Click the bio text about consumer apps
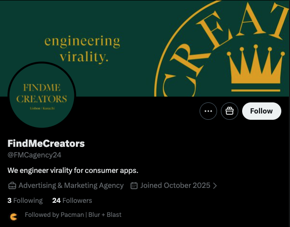 pos(73,170)
